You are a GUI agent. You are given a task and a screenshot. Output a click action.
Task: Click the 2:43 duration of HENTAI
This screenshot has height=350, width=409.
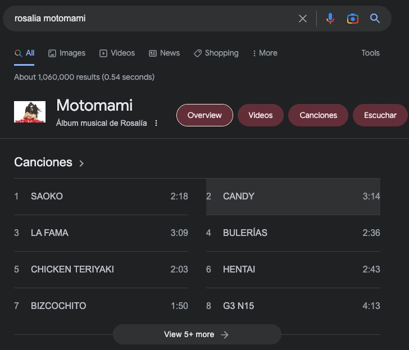(371, 270)
